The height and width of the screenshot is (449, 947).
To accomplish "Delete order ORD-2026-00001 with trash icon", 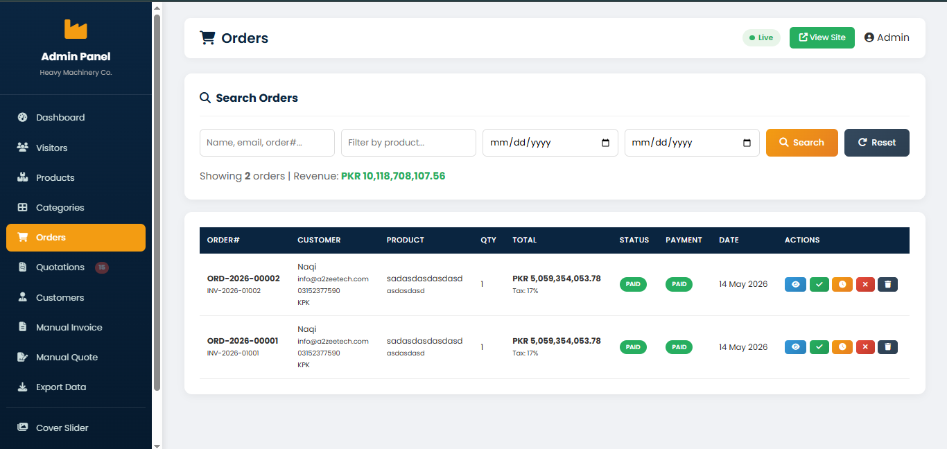I will point(888,346).
